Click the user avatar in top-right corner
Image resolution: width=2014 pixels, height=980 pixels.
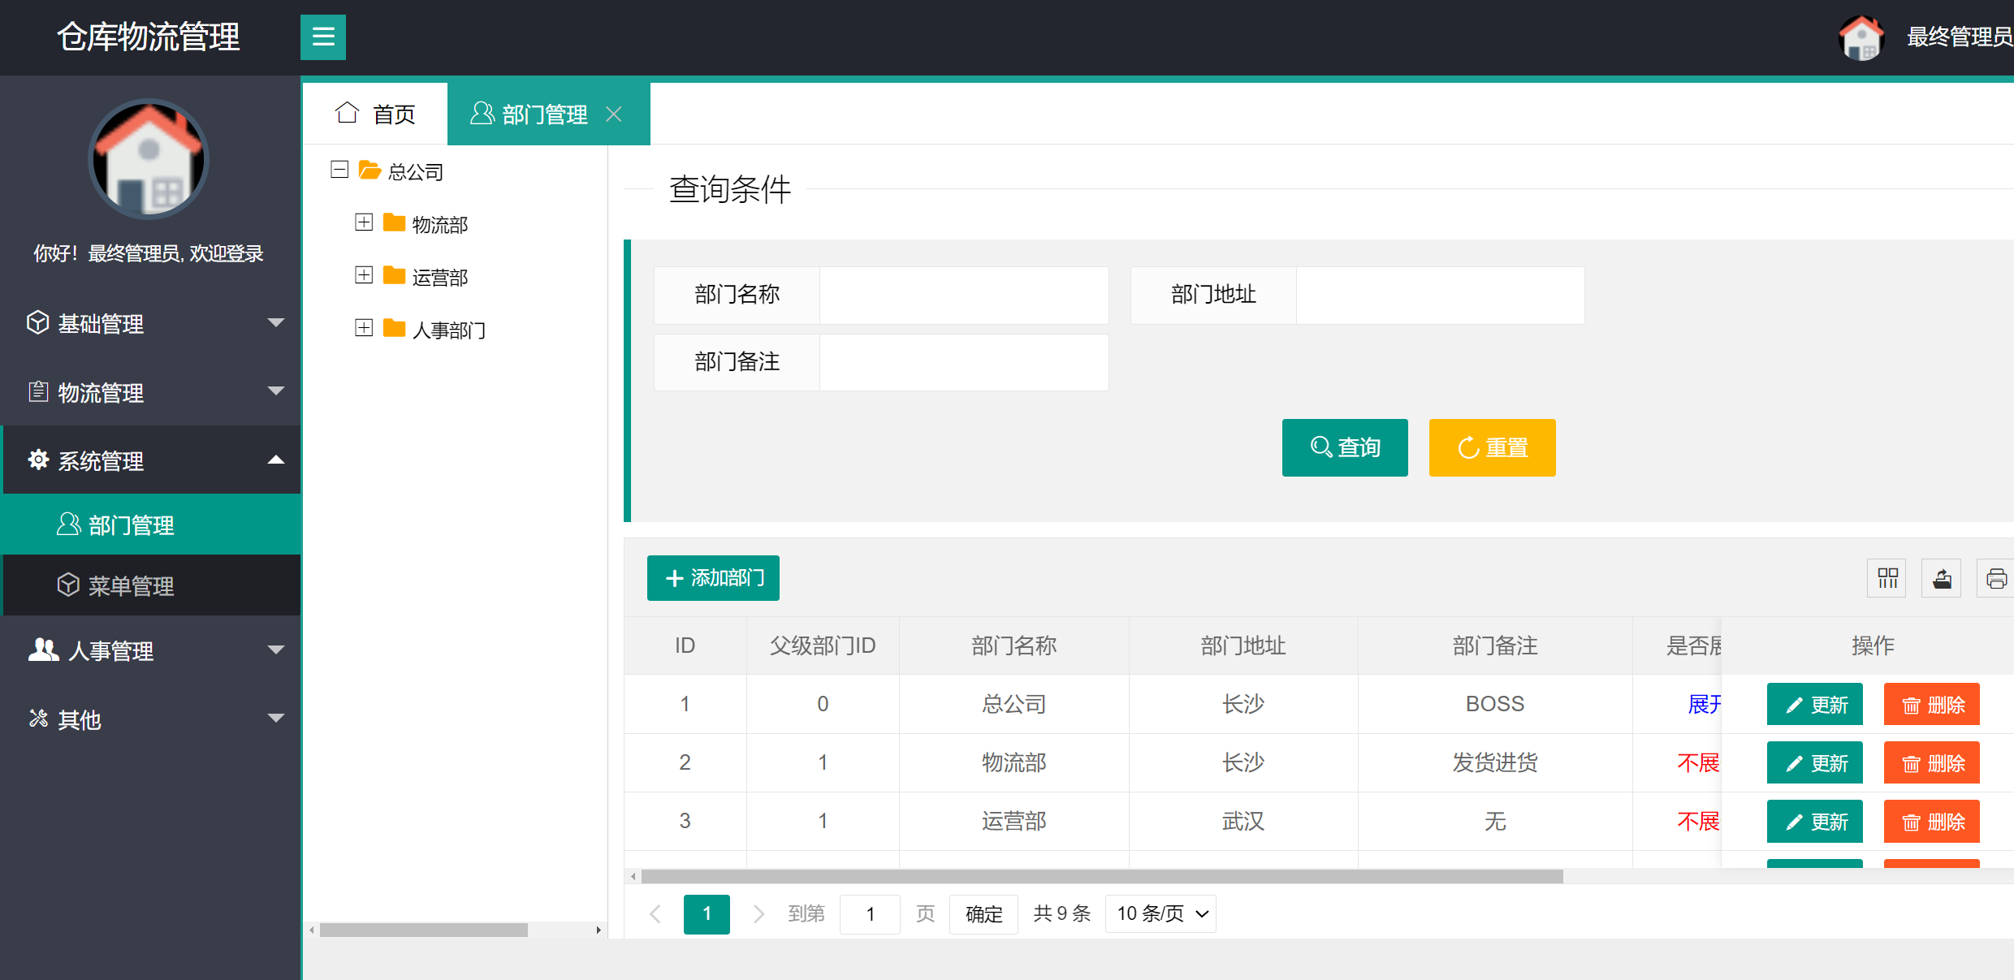(1861, 37)
